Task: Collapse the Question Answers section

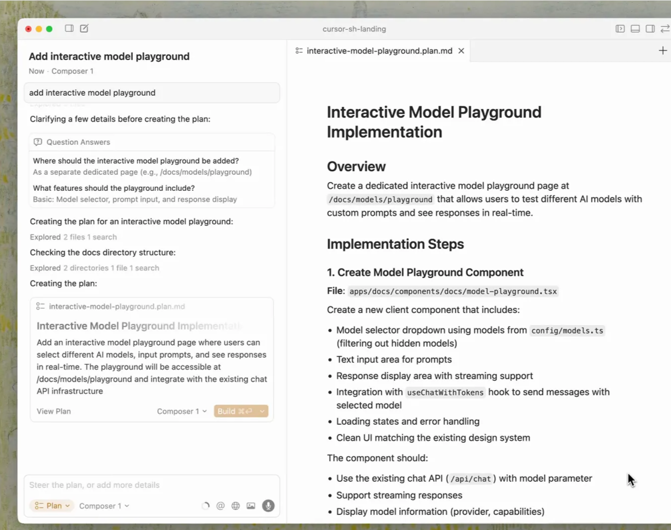Action: (152, 142)
